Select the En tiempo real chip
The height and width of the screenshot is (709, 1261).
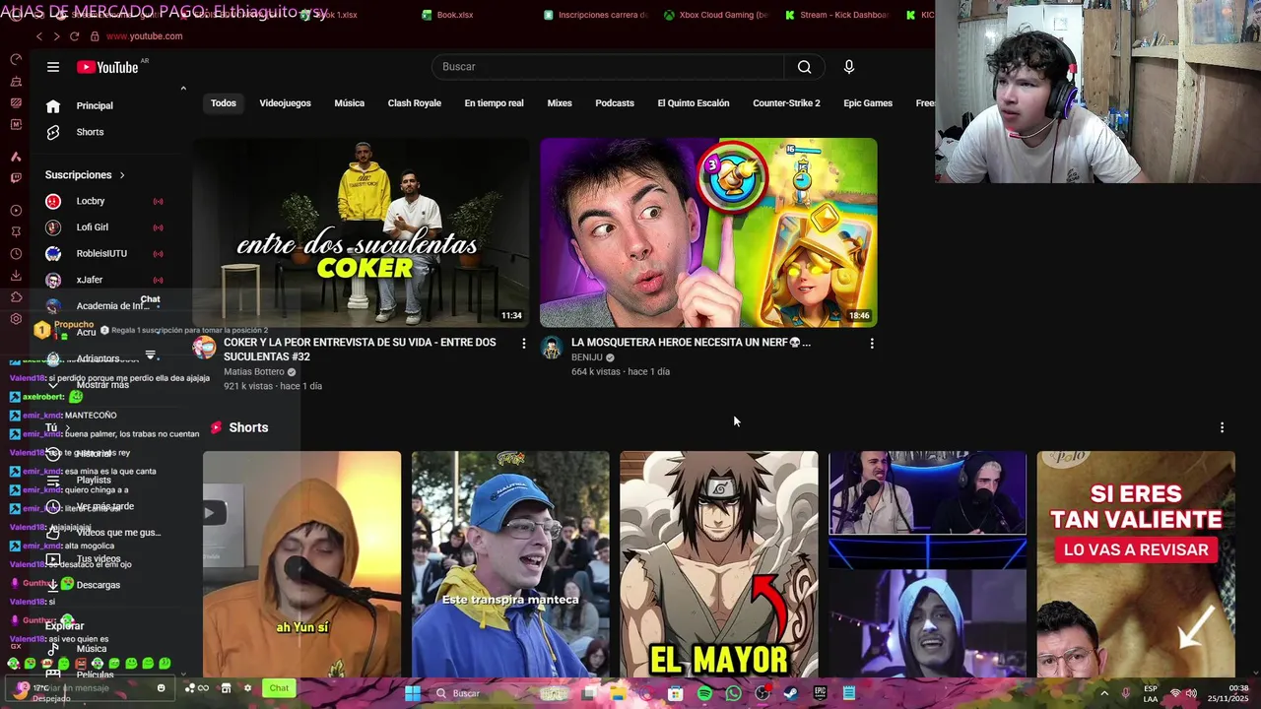point(494,103)
